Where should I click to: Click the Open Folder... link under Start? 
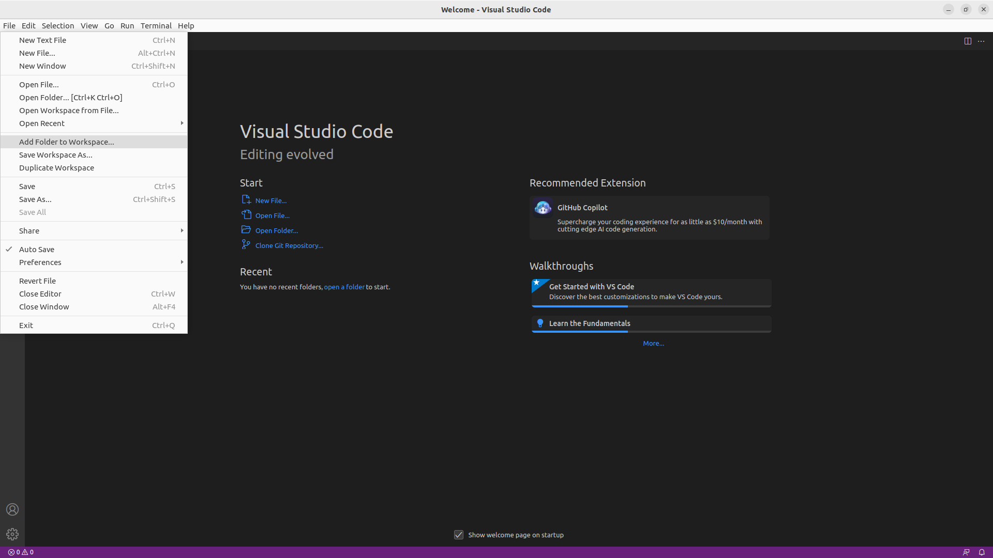pos(277,230)
